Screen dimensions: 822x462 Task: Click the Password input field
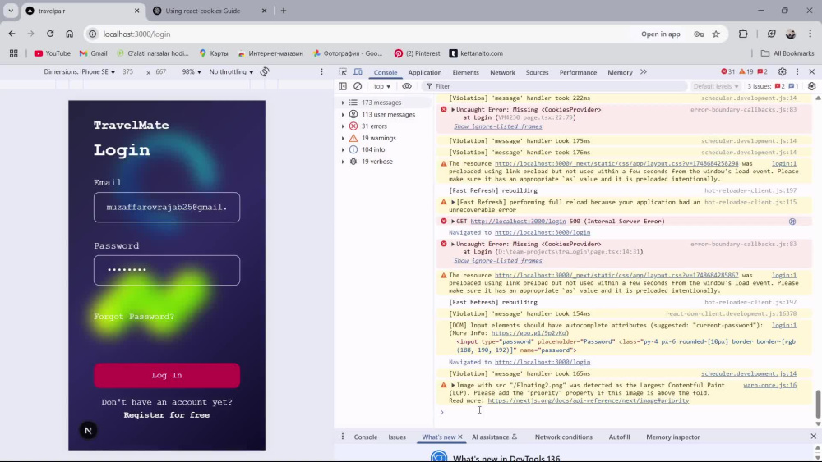tap(167, 270)
